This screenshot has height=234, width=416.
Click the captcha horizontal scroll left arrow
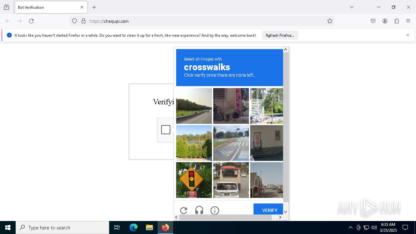(x=176, y=217)
